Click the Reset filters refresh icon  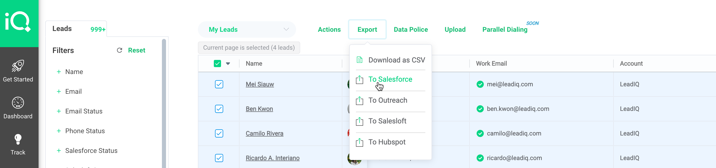(x=120, y=50)
